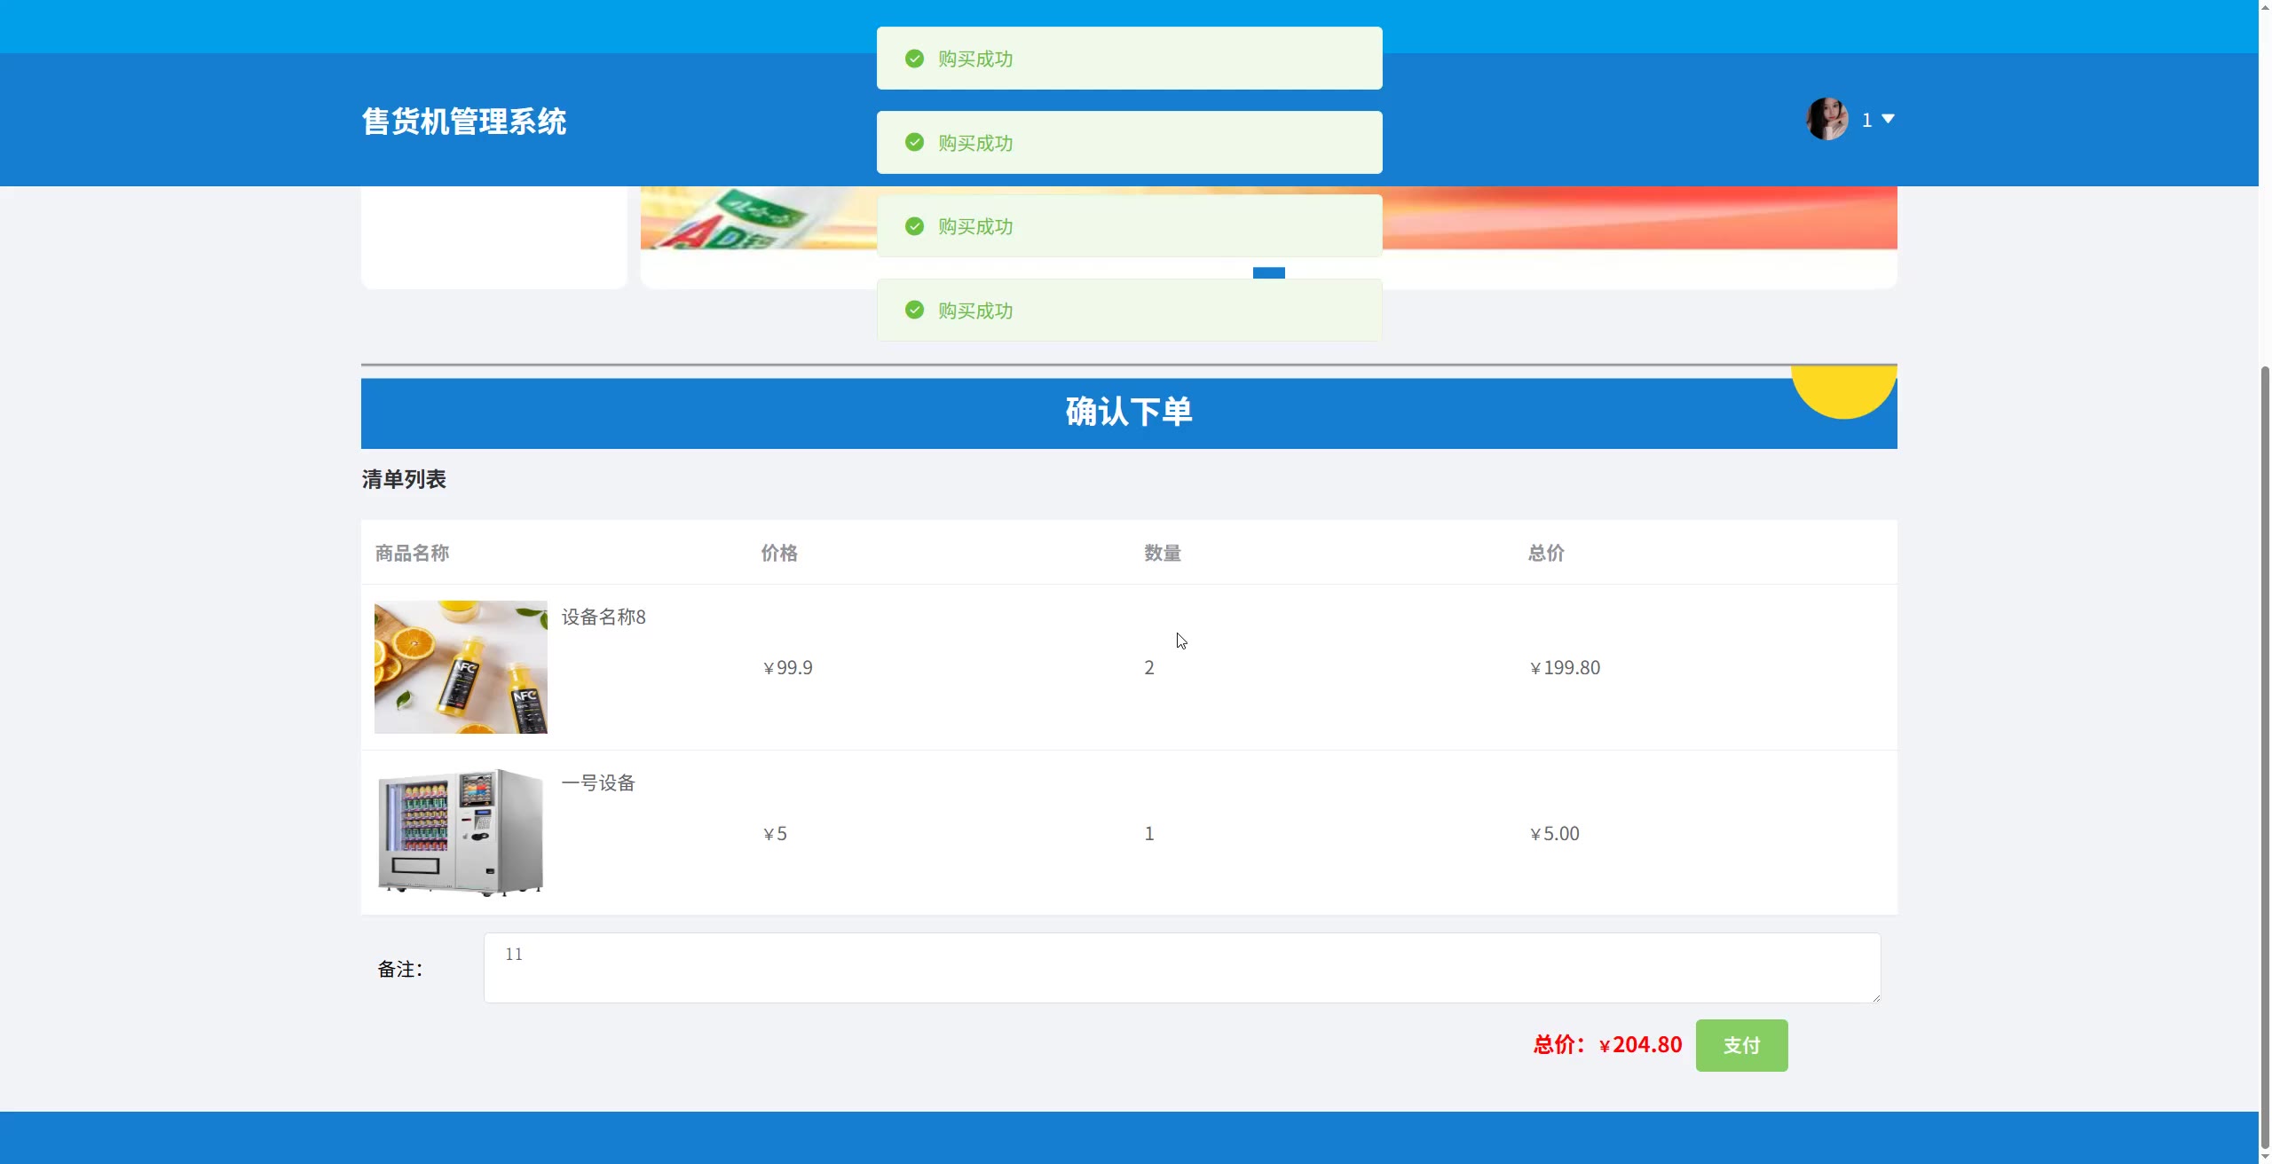
Task: Click the 确认下单 header bar
Action: point(1128,413)
